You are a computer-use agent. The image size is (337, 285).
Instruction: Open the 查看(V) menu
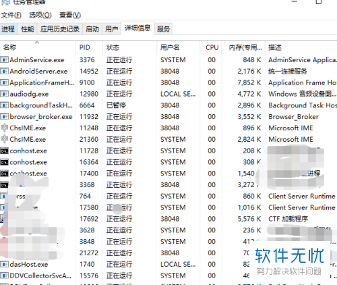(70, 15)
